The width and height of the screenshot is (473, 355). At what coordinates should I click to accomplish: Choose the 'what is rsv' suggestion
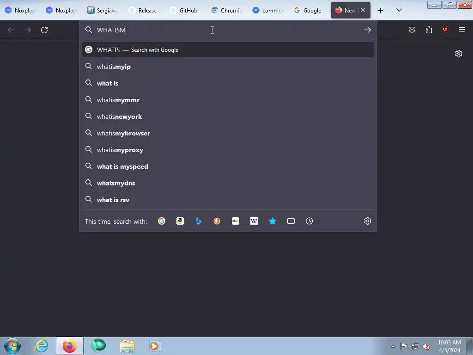pos(228,200)
